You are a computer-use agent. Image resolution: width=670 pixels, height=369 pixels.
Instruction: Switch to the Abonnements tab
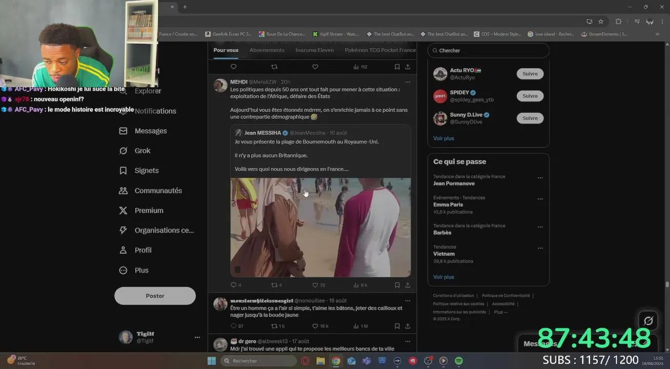coord(267,50)
